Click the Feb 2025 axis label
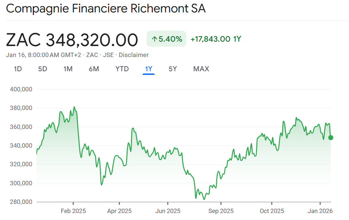 point(73,211)
